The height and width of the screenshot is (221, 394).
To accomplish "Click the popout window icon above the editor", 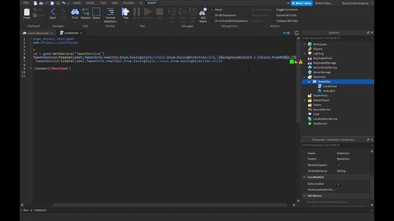I will [297, 33].
